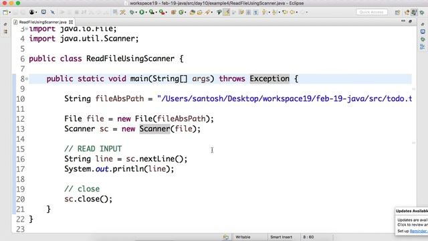
Task: Open the Run button dropdown arrow
Action: [x=146, y=12]
